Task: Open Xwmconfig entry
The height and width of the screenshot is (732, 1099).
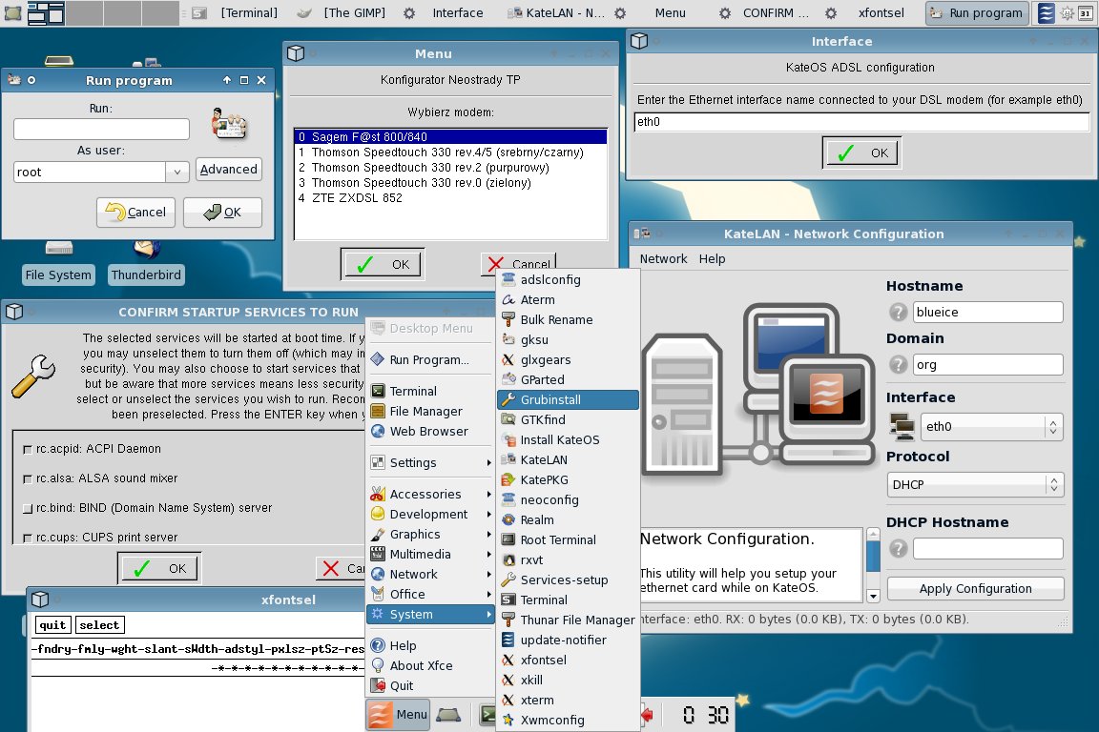Action: [568, 721]
